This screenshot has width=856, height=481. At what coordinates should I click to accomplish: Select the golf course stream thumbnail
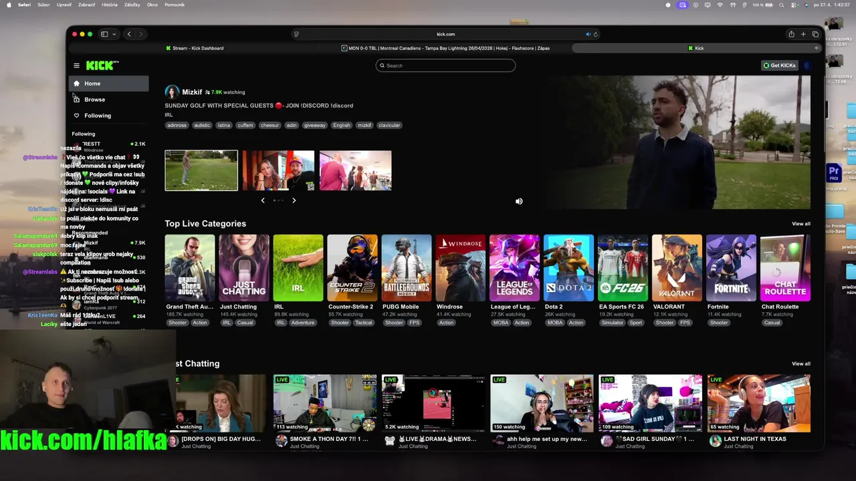click(201, 170)
